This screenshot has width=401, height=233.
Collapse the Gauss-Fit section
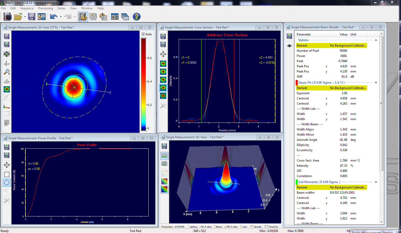tap(376, 83)
